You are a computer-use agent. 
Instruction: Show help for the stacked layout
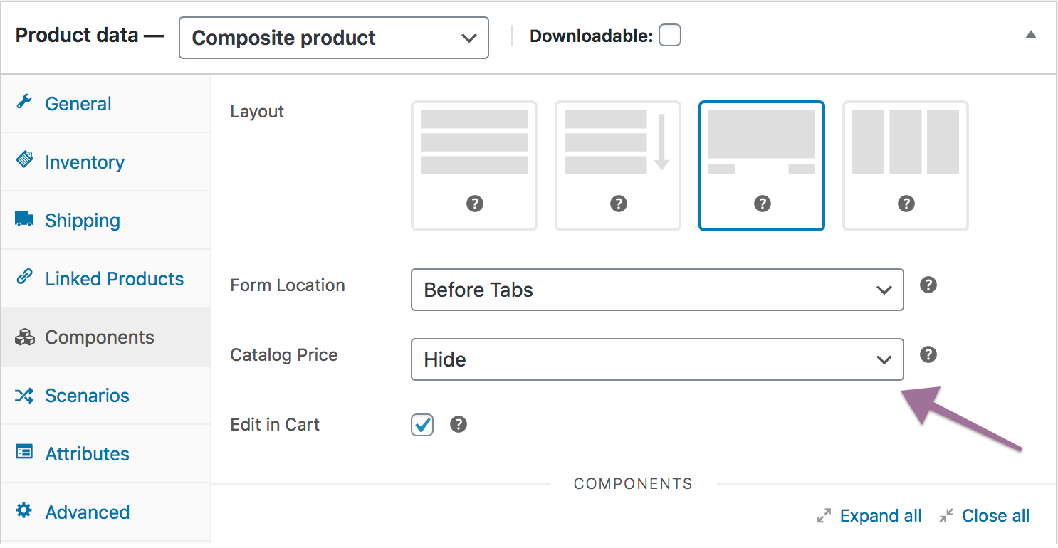pos(475,204)
